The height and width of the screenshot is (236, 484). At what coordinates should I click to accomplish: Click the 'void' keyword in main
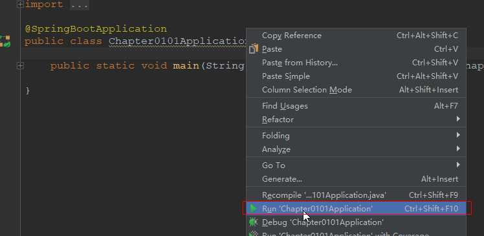pyautogui.click(x=154, y=66)
